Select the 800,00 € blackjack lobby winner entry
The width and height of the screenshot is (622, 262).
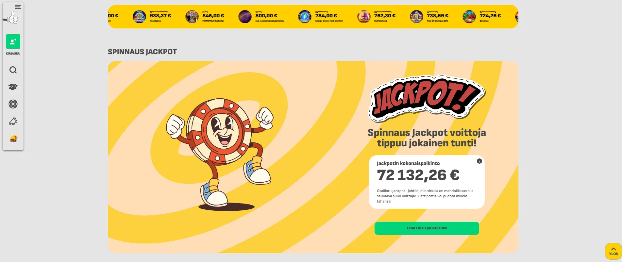pyautogui.click(x=261, y=17)
